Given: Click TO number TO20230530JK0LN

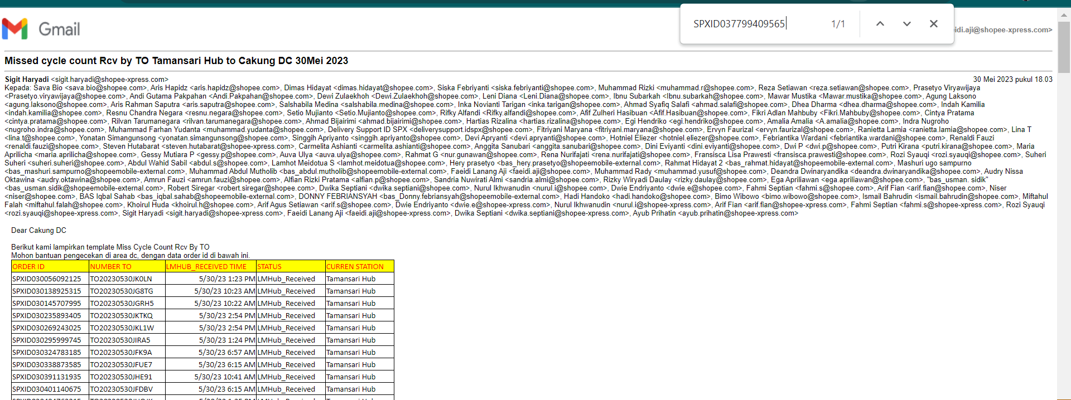Looking at the screenshot, I should tap(121, 279).
